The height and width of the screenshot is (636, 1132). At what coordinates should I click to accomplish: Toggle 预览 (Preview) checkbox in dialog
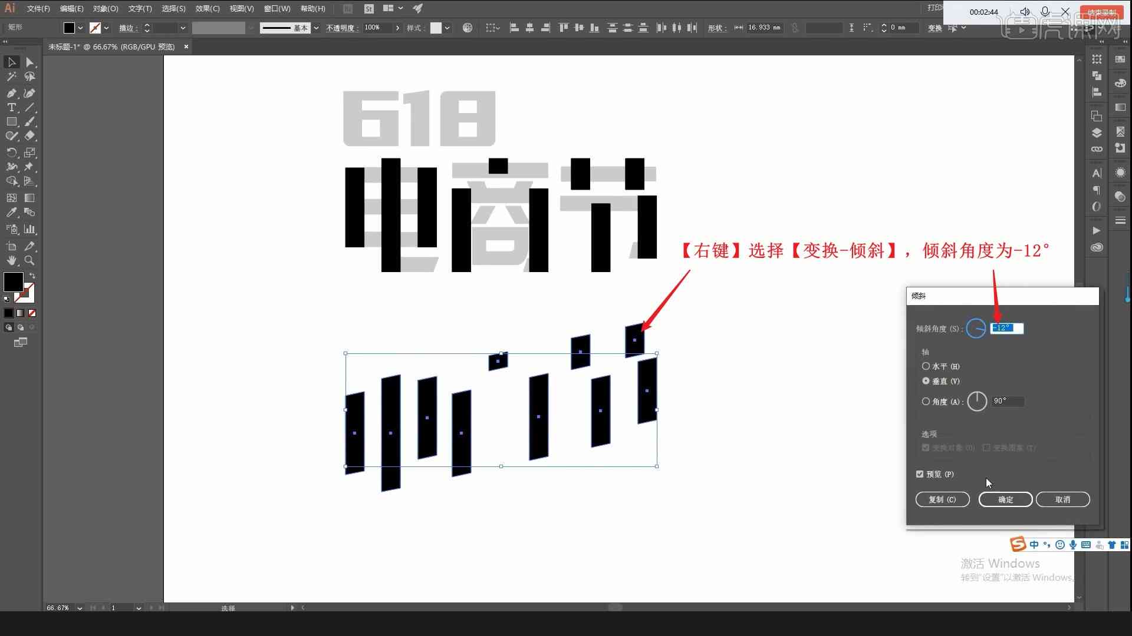(922, 473)
